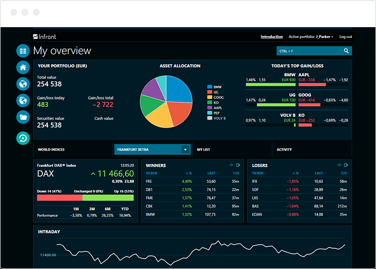
Task: Select the IFX row in Losers
Action: coord(299,181)
